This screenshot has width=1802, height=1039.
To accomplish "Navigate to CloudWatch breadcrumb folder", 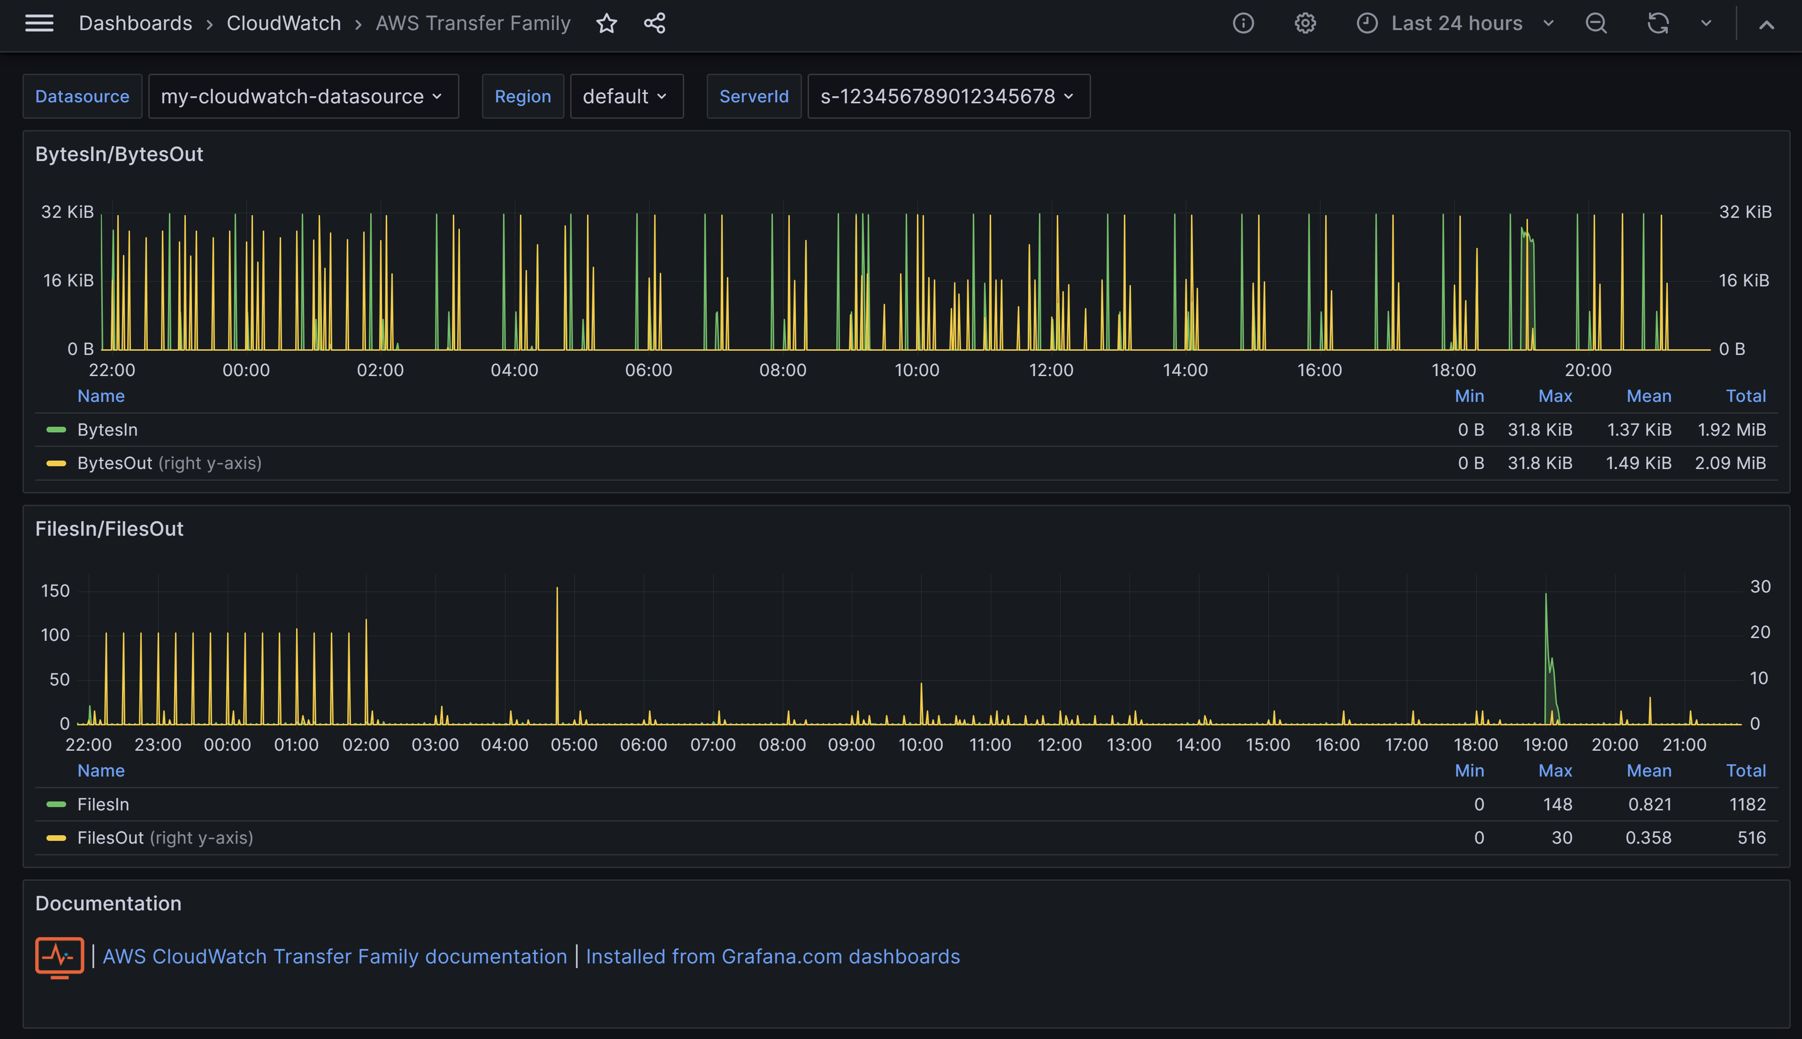I will [283, 23].
